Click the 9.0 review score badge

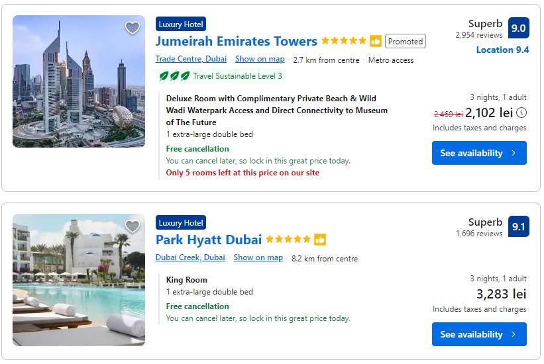pyautogui.click(x=518, y=28)
